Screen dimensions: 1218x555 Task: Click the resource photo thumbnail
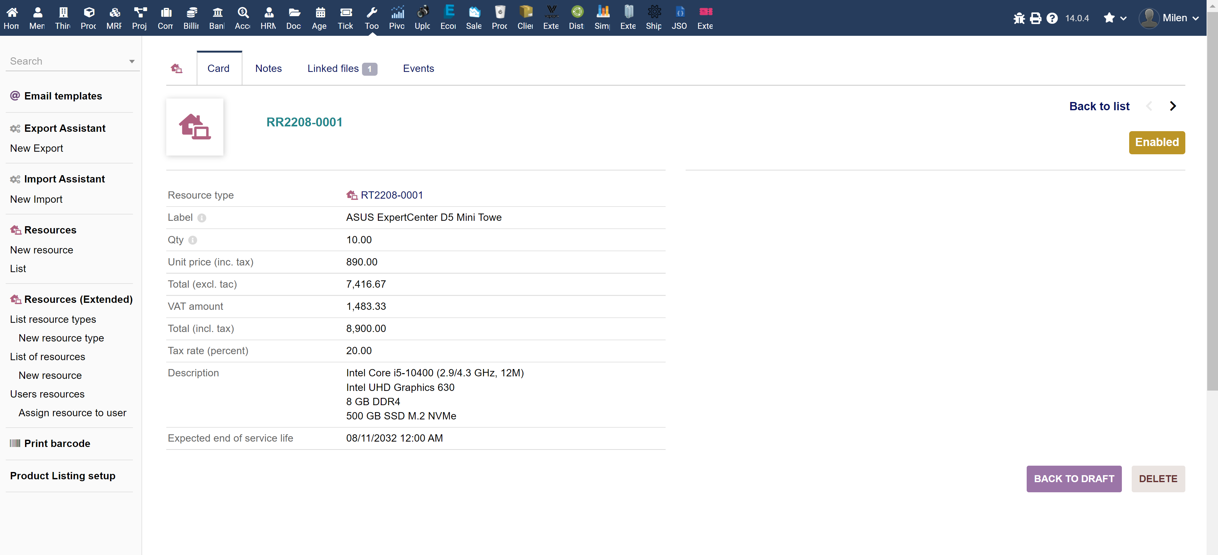point(194,126)
